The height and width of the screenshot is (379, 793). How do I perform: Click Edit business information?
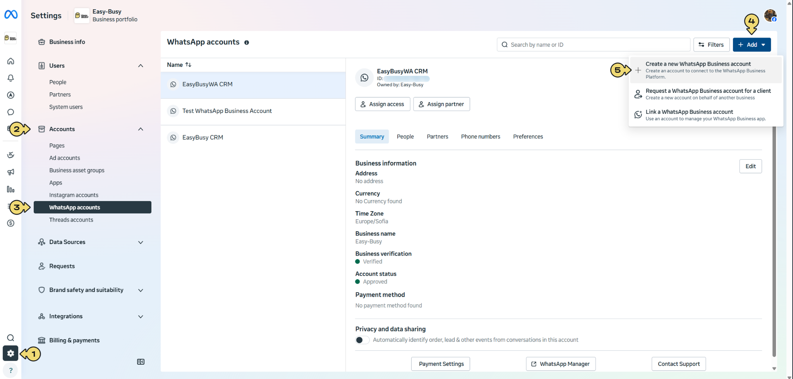[750, 166]
